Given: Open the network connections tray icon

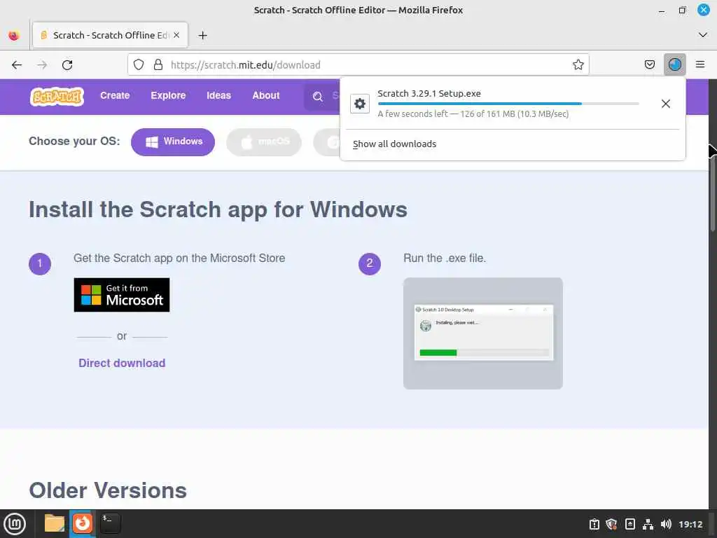Looking at the screenshot, I should [648, 524].
